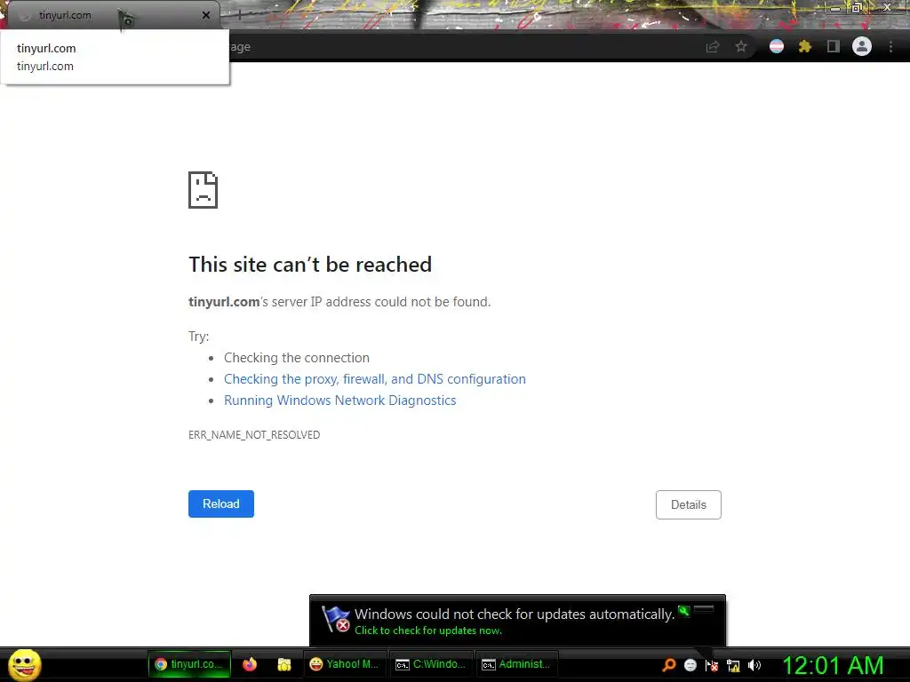
Task: Click the sad page error icon
Action: pyautogui.click(x=204, y=190)
